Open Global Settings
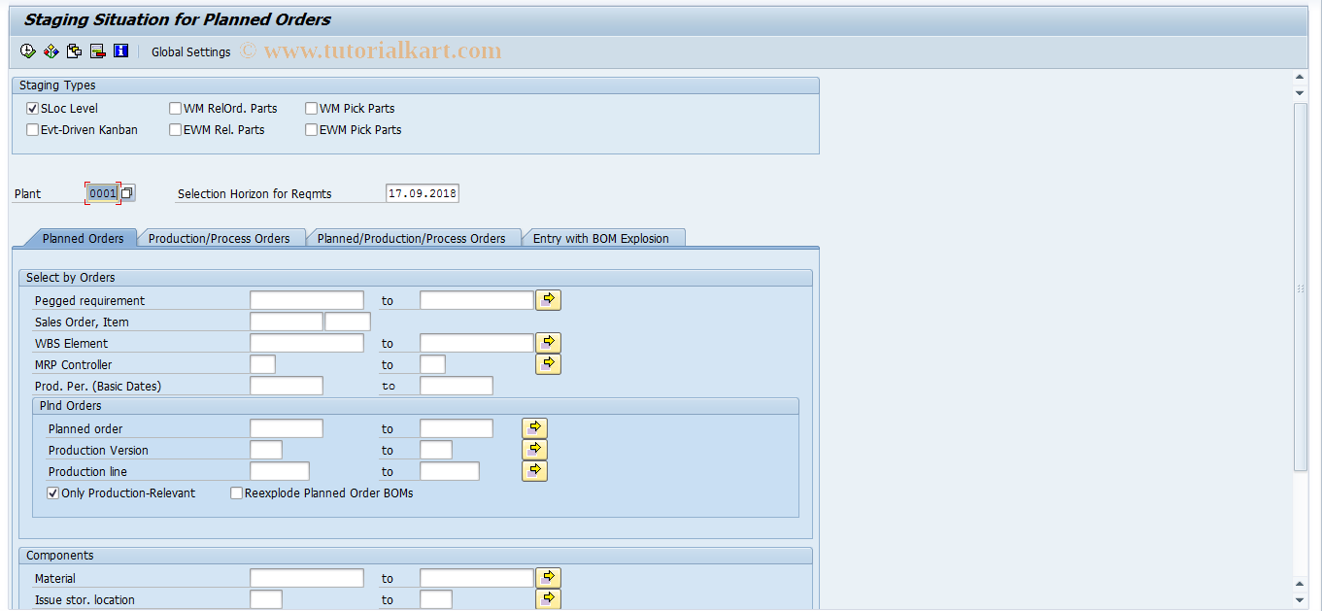Image resolution: width=1322 pixels, height=611 pixels. pyautogui.click(x=191, y=51)
